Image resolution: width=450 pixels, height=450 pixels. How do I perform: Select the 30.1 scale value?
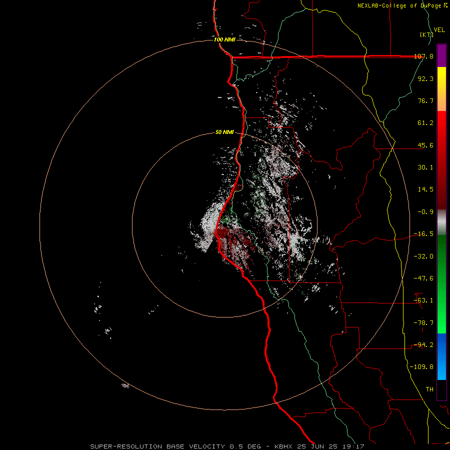425,167
